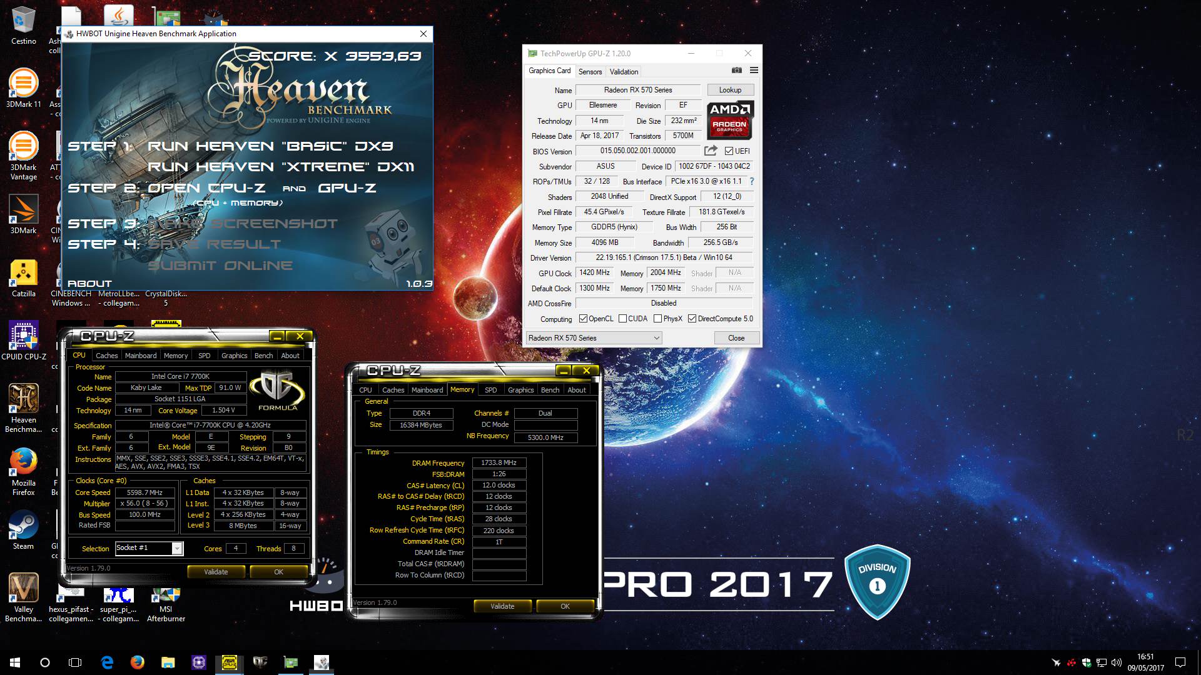Viewport: 1201px width, 675px height.
Task: Switch to the Validation tab in GPU-Z
Action: point(624,71)
